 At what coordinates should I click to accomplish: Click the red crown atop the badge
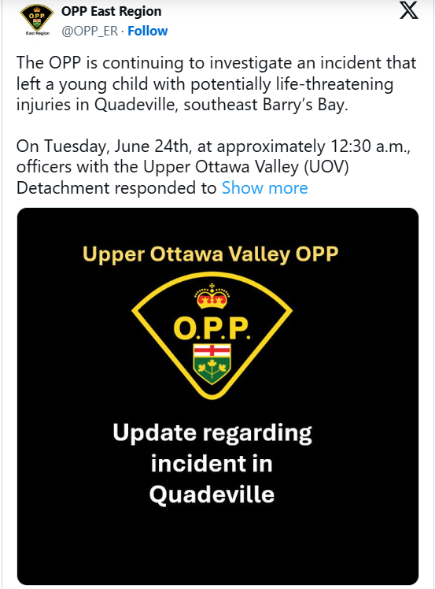[212, 296]
